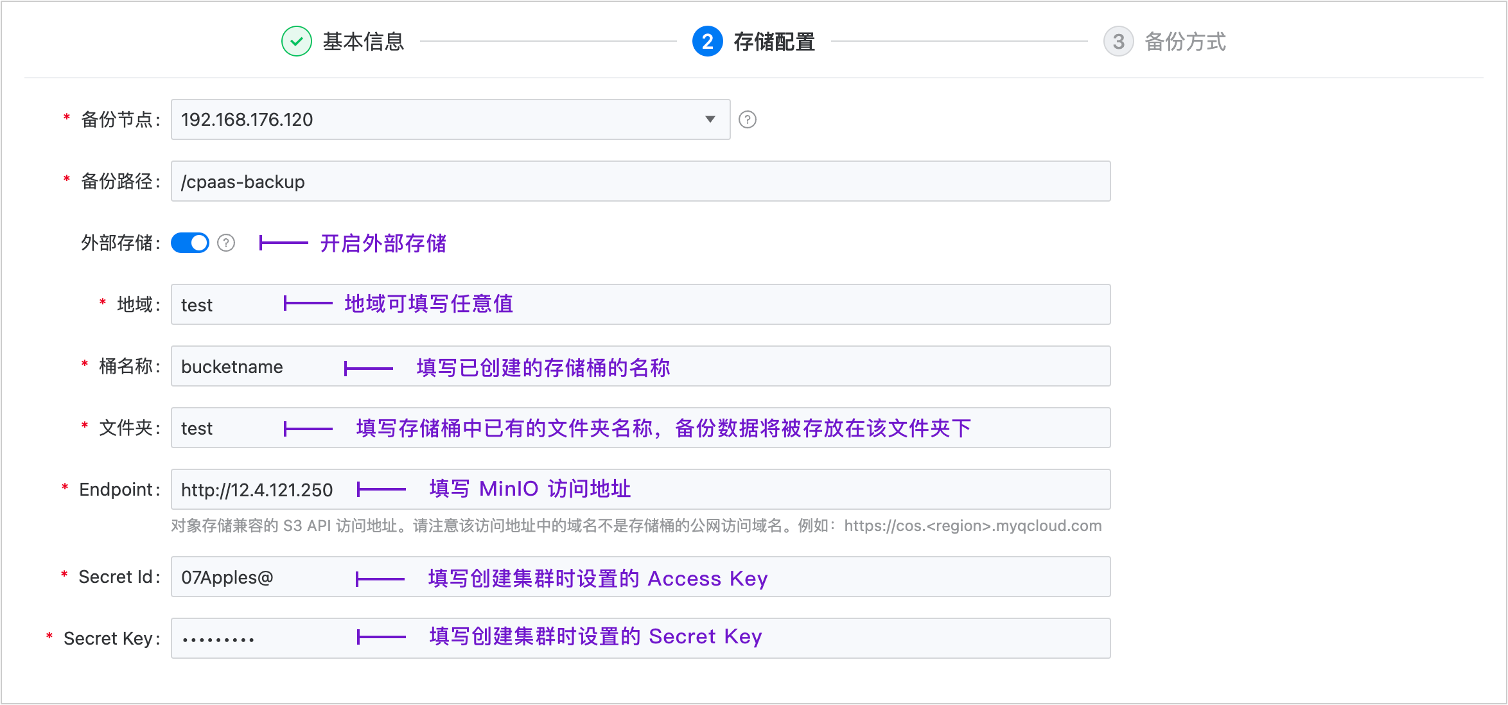Click help icon beside external storage toggle

[x=226, y=243]
